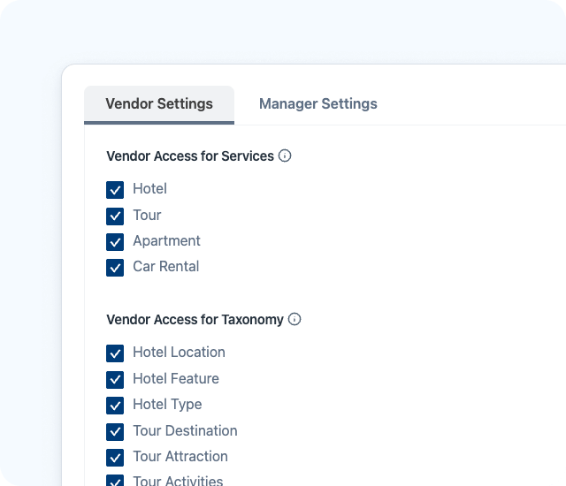The width and height of the screenshot is (566, 486).
Task: Uncheck the Tour service checkbox
Action: (x=115, y=216)
